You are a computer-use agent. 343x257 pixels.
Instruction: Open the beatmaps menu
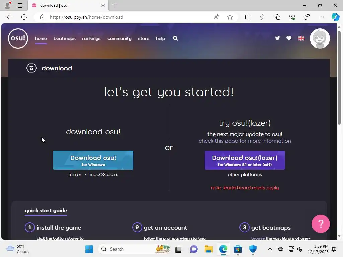click(65, 38)
